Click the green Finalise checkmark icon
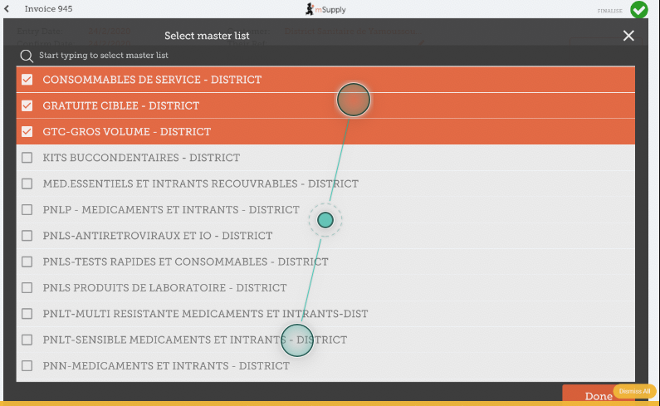 click(x=638, y=10)
